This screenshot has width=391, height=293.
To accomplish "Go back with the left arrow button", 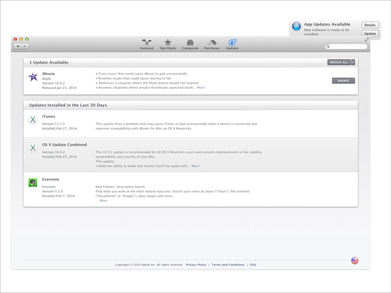I will point(18,46).
